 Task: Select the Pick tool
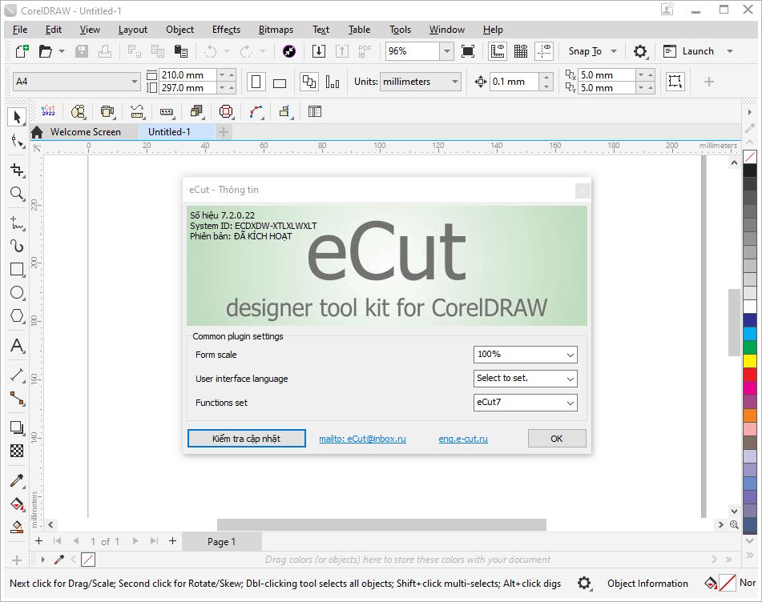pyautogui.click(x=16, y=117)
